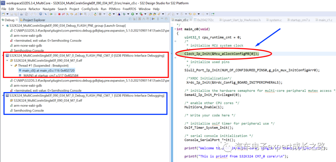
Task: Open the File menu
Action: tap(4, 9)
